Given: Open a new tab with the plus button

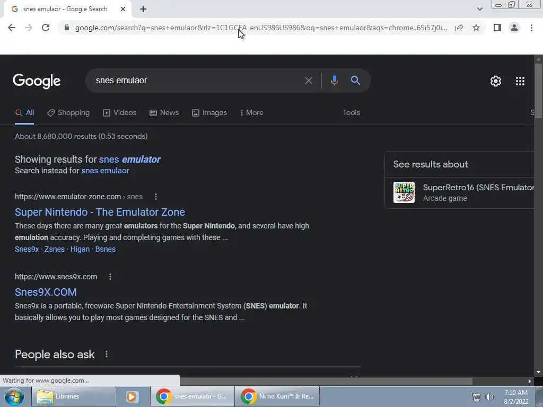Looking at the screenshot, I should [143, 9].
